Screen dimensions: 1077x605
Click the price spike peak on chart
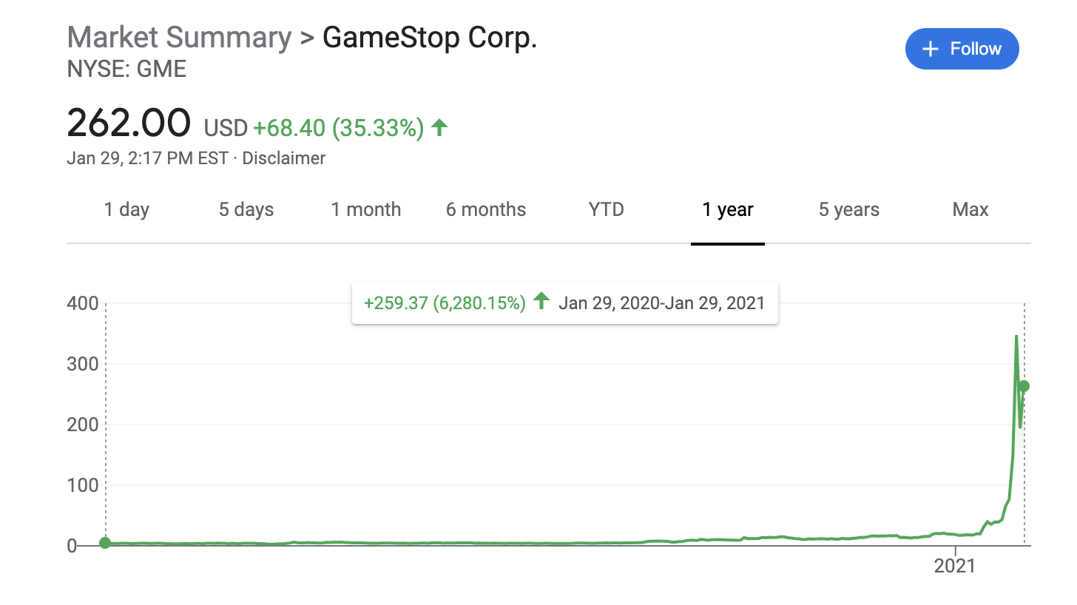tap(1016, 337)
